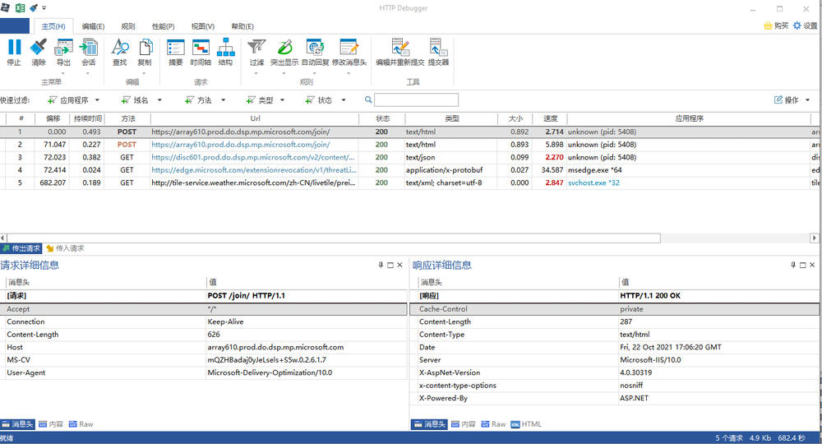This screenshot has width=822, height=444.
Task: Switch to the 传入请求 (Incoming requests) tab
Action: 66,248
